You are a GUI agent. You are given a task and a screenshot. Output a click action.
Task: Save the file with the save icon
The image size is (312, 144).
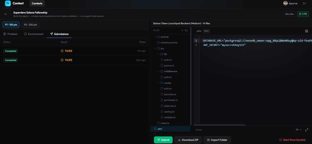pos(307,31)
